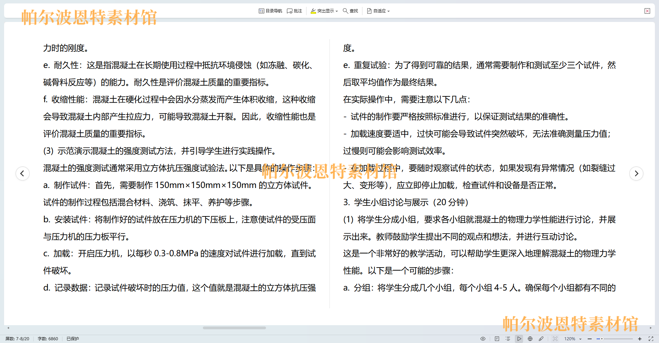The width and height of the screenshot is (659, 343).
Task: Select the reading mode play icon
Action: [x=519, y=339]
